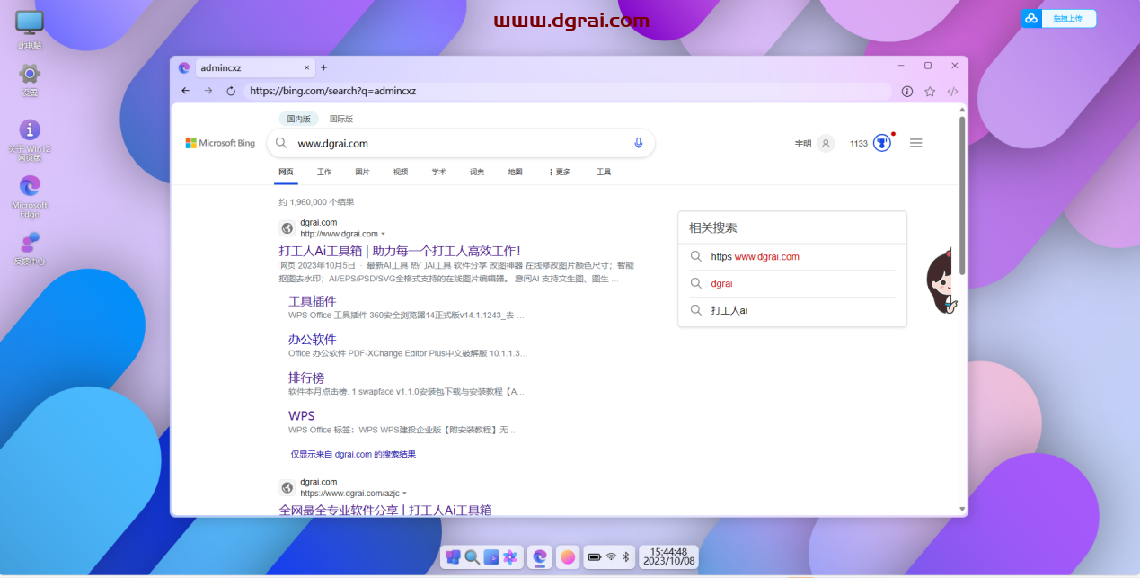
Task: Bookmark page with the star icon
Action: pyautogui.click(x=930, y=91)
